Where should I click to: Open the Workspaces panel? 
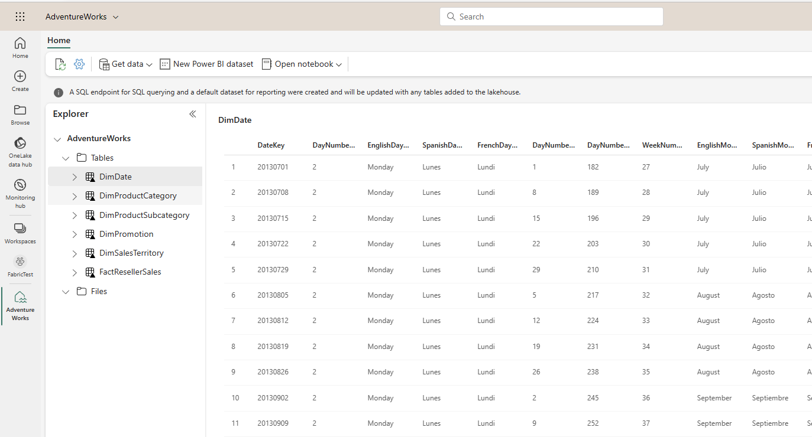pyautogui.click(x=20, y=233)
